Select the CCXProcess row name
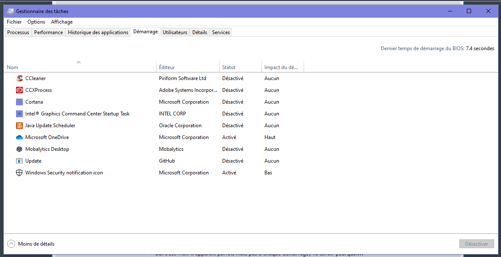 pyautogui.click(x=39, y=90)
